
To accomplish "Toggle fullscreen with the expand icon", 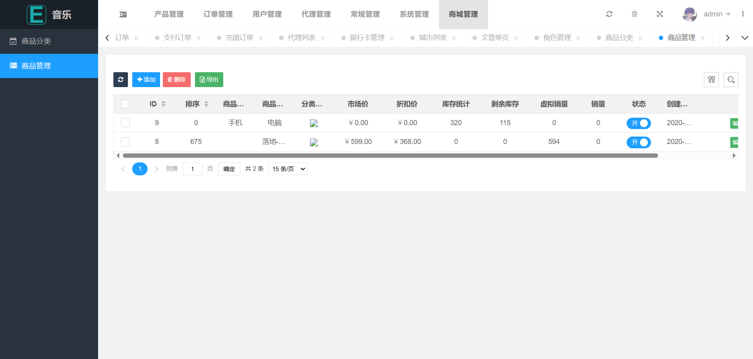I will (x=660, y=14).
